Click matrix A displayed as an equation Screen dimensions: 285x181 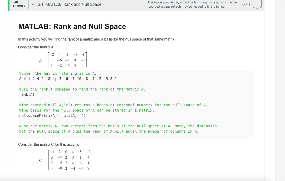point(63,60)
